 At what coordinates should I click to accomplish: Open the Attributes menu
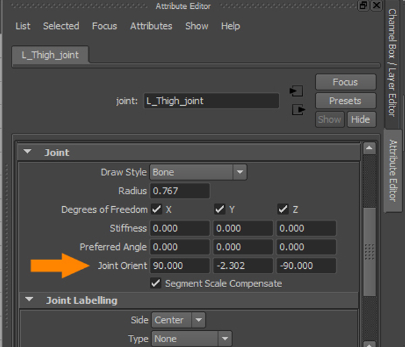pyautogui.click(x=151, y=26)
